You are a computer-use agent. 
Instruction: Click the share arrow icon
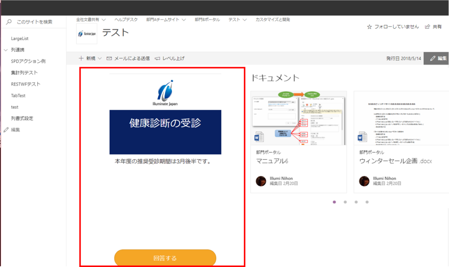tap(428, 27)
